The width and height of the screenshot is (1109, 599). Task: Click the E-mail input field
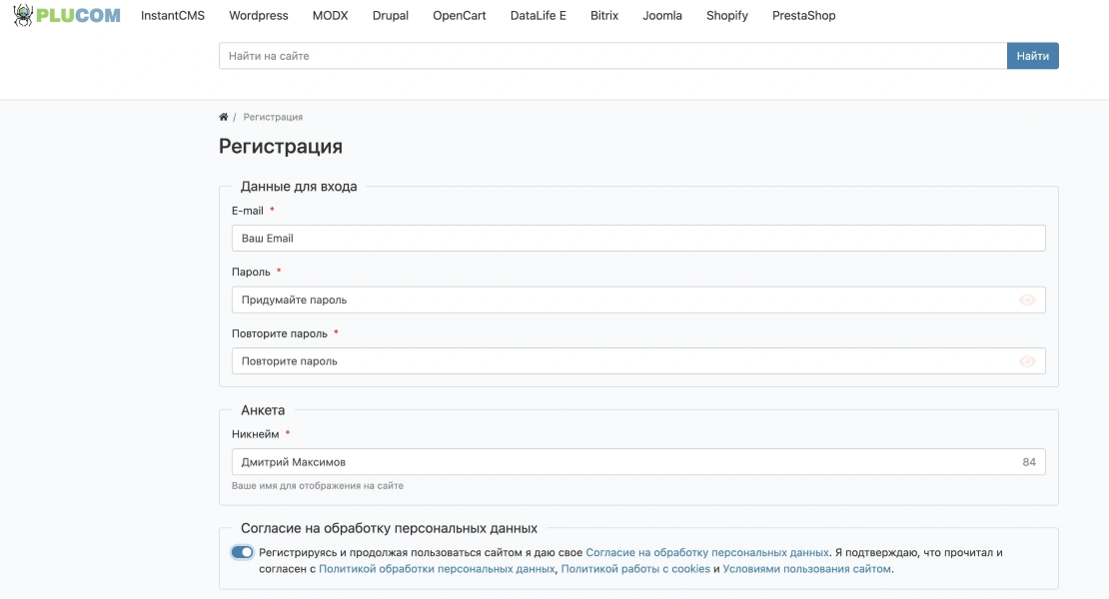(x=638, y=238)
